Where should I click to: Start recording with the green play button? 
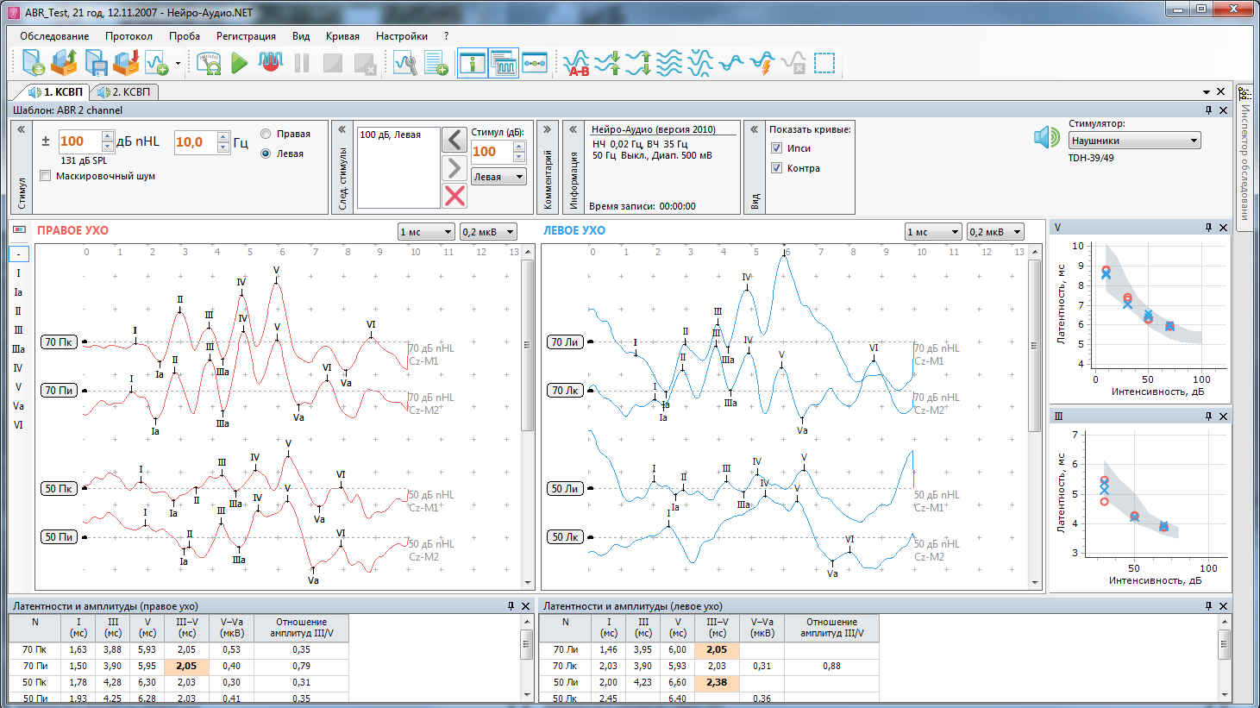(240, 63)
